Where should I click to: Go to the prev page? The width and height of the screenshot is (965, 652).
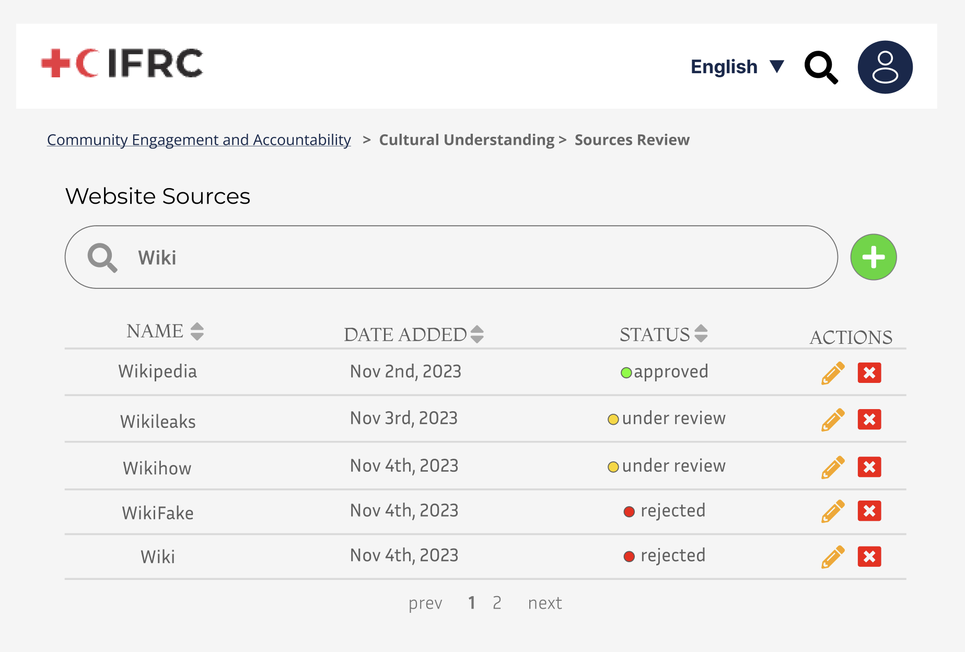point(425,603)
